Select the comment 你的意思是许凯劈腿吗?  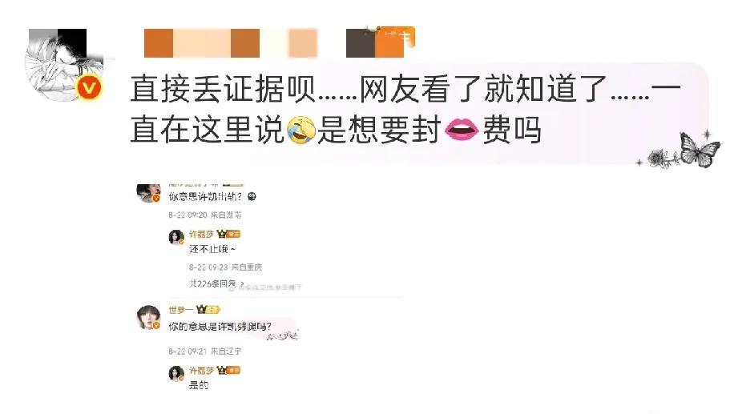(220, 327)
